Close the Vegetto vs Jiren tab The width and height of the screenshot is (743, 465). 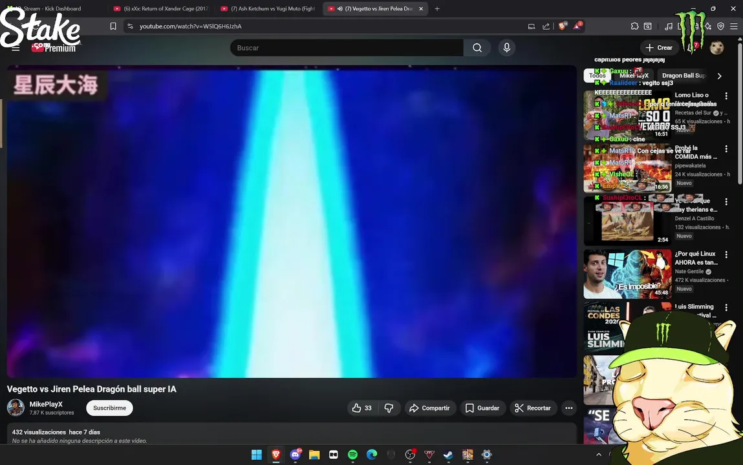tap(421, 8)
